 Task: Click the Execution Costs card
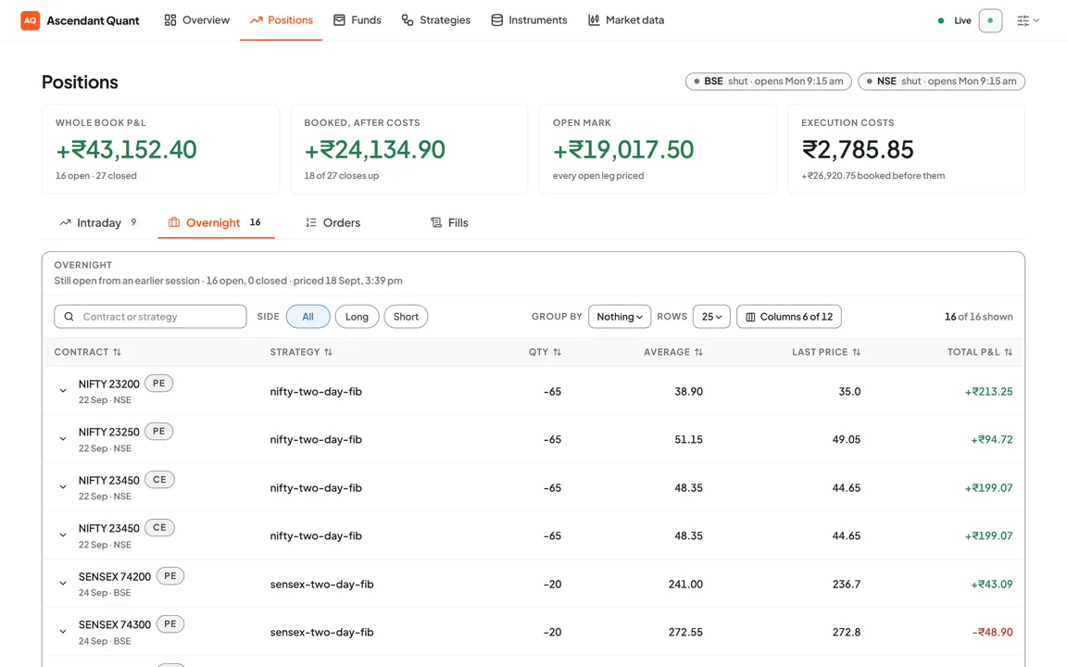pos(907,149)
